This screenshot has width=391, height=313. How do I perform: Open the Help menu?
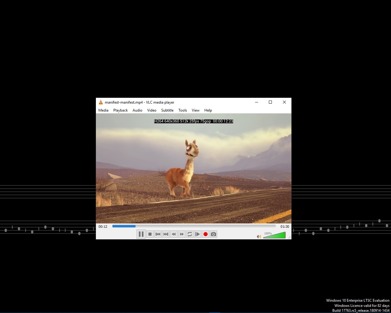pos(208,110)
